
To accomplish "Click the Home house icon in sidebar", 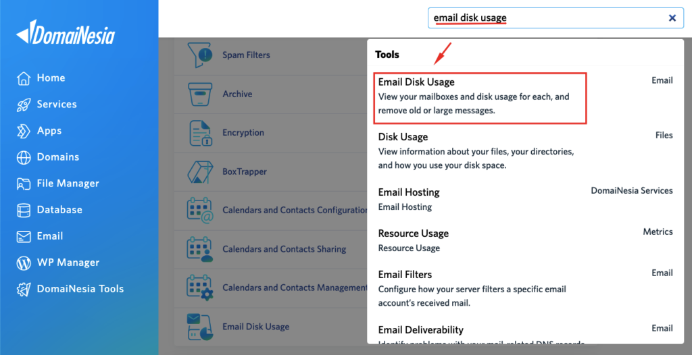I will 24,78.
